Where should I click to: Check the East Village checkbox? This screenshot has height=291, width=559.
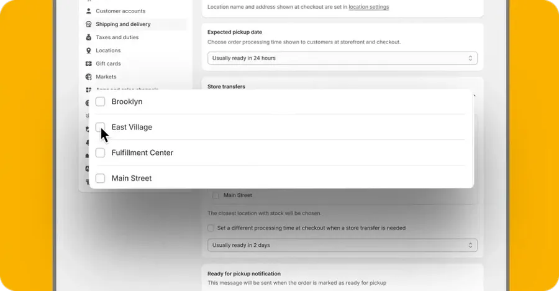coord(100,127)
